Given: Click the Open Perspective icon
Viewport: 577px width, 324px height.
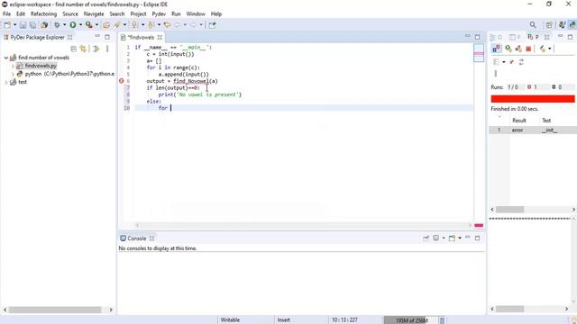Looking at the screenshot, I should [x=549, y=25].
